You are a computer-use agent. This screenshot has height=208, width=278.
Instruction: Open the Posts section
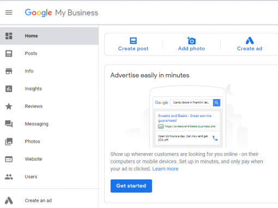(x=49, y=53)
